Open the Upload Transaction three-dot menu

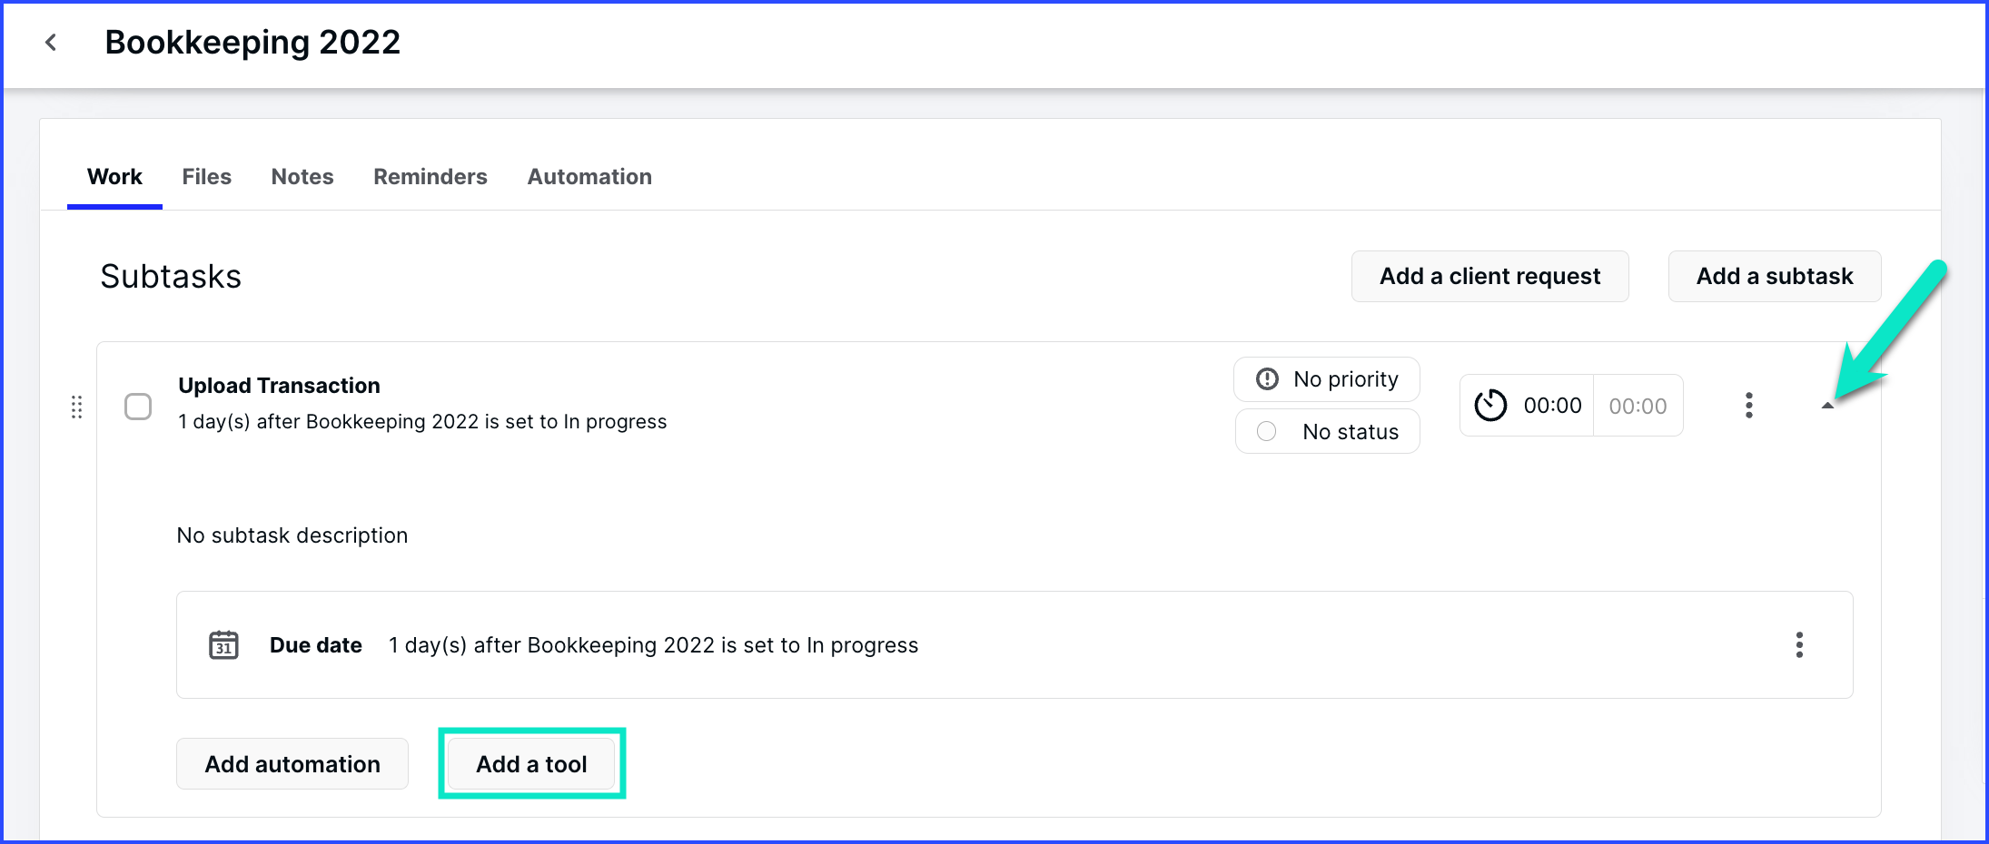click(x=1748, y=406)
